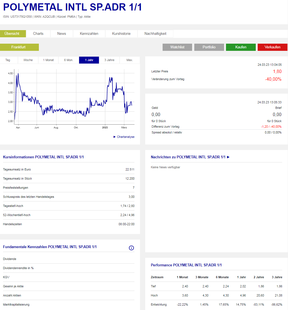Screen dimensions: 288x310
Task: Select the Max. chart timeframe
Action: [x=130, y=60]
